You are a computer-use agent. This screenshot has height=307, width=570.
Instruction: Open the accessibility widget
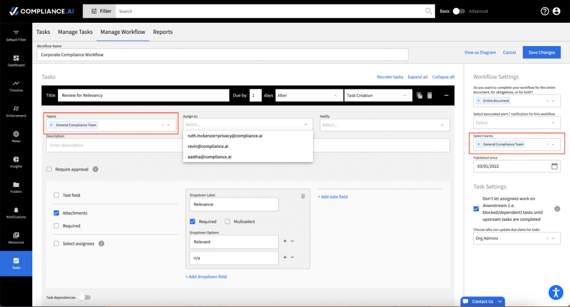click(556, 292)
